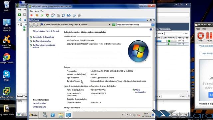Open Help menu in oCam window

click(x=204, y=29)
